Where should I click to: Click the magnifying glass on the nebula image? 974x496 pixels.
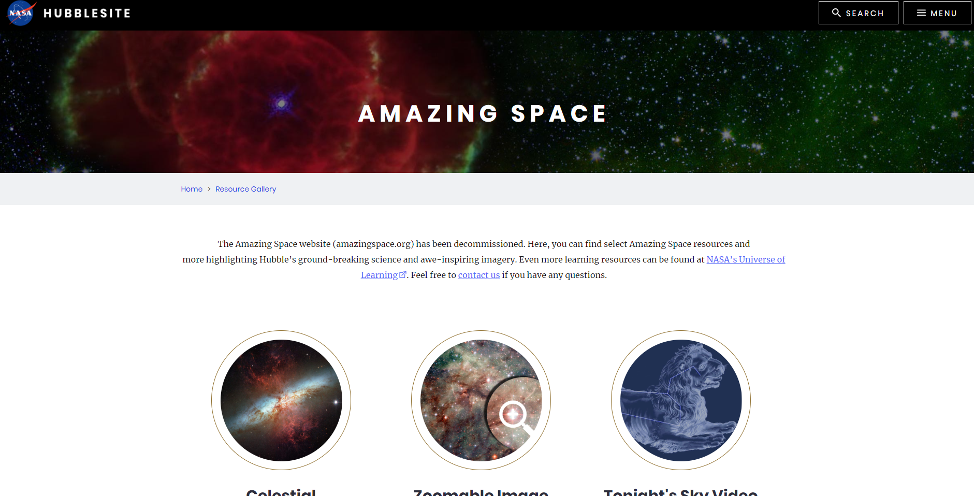pos(515,417)
